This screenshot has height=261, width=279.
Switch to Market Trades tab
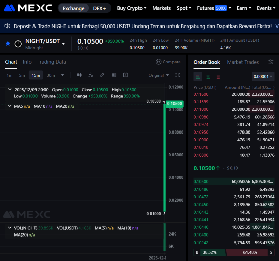click(x=243, y=62)
